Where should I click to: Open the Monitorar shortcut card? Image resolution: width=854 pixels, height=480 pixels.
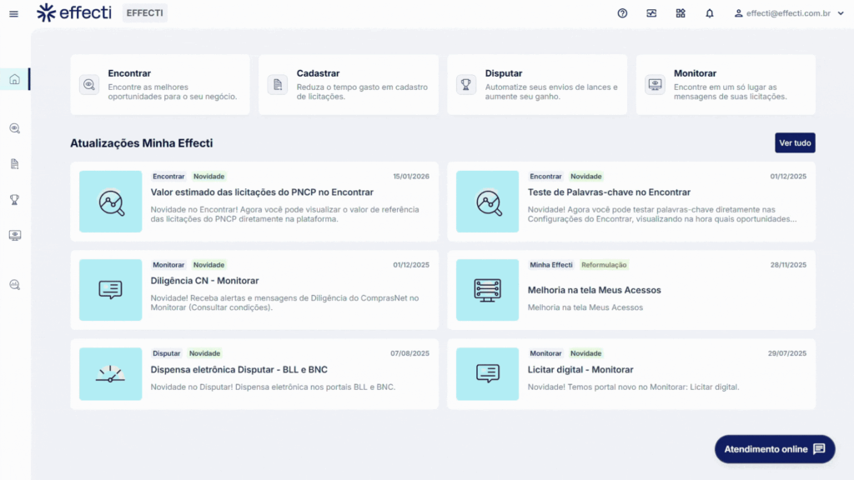(x=725, y=85)
